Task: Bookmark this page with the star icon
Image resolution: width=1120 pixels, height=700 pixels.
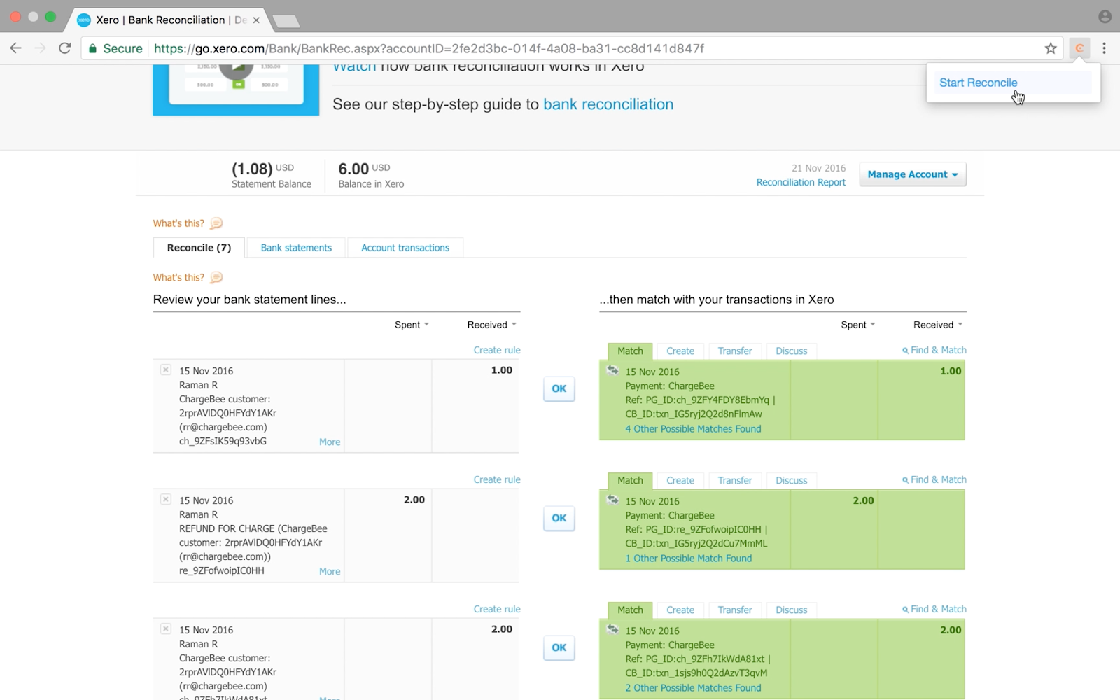Action: 1051,48
